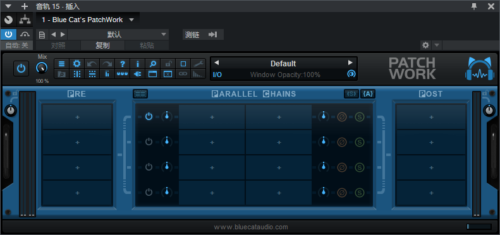Viewport: 500px width, 235px height.
Task: Click the host gear settings icon
Action: click(425, 45)
